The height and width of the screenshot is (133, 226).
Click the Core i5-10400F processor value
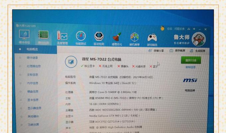click(x=113, y=92)
